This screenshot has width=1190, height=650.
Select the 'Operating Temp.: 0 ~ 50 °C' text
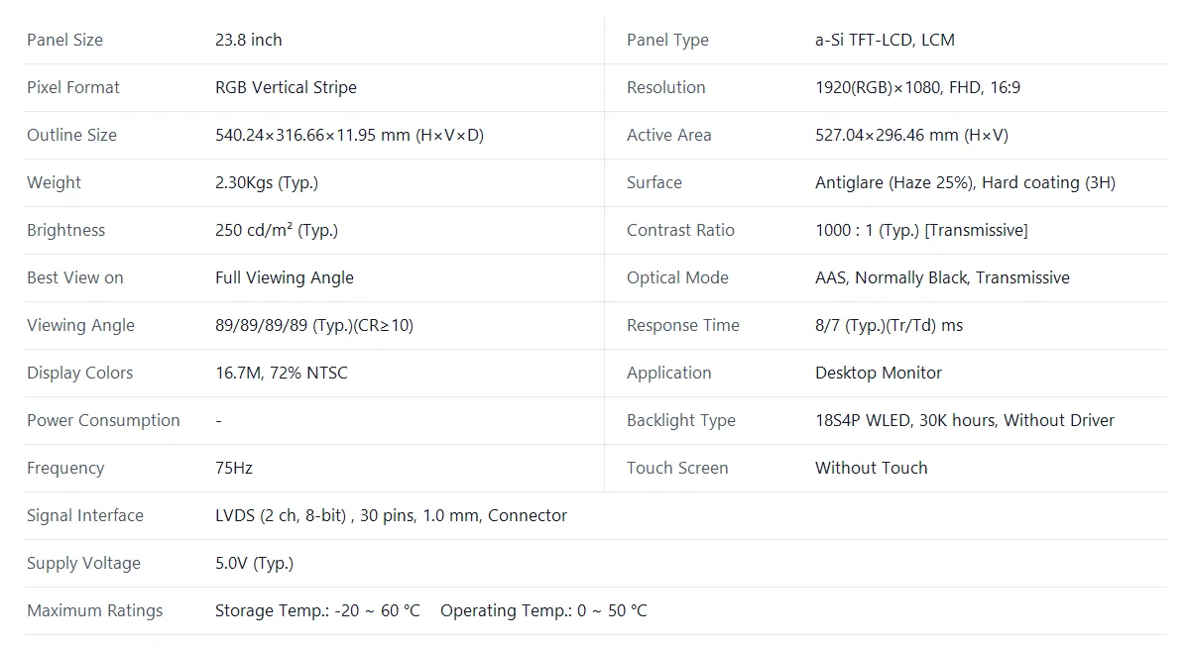(x=543, y=610)
